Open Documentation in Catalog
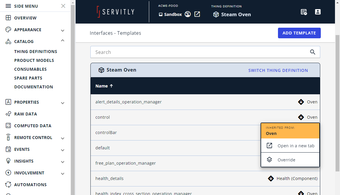The image size is (340, 195). (34, 87)
